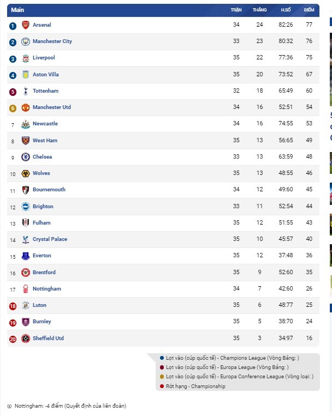Image resolution: width=332 pixels, height=417 pixels.
Task: Click the Manchester Utd crest icon
Action: coord(26,107)
